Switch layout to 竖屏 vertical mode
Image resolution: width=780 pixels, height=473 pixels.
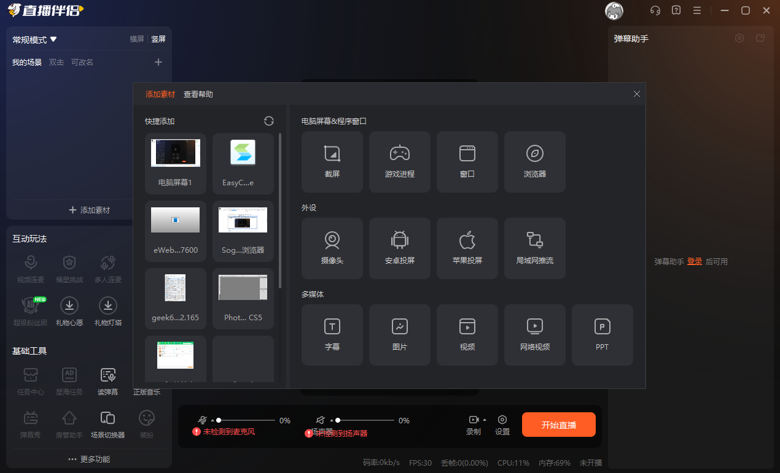pyautogui.click(x=157, y=38)
